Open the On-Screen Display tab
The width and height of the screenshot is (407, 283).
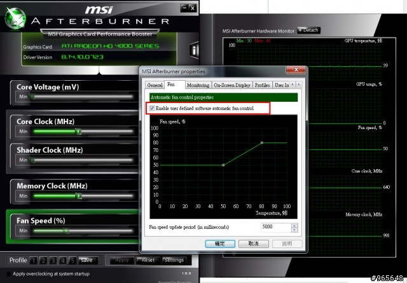(232, 85)
